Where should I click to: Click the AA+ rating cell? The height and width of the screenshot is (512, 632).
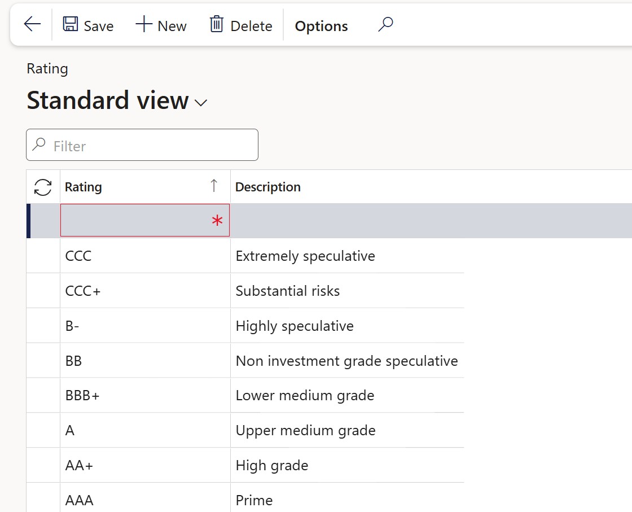point(80,465)
